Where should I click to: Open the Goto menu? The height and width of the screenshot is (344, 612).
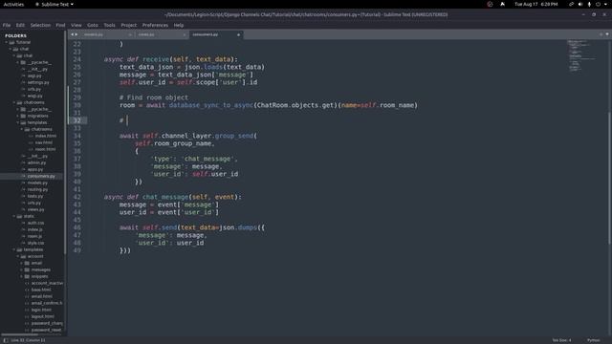93,25
